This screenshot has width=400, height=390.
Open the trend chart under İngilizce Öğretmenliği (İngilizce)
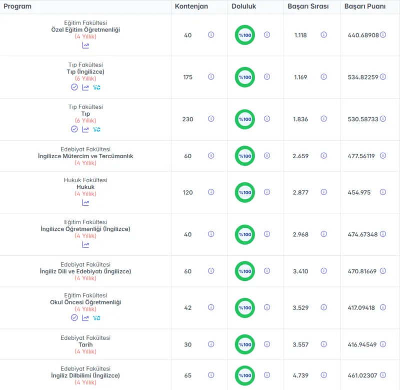coord(85,245)
